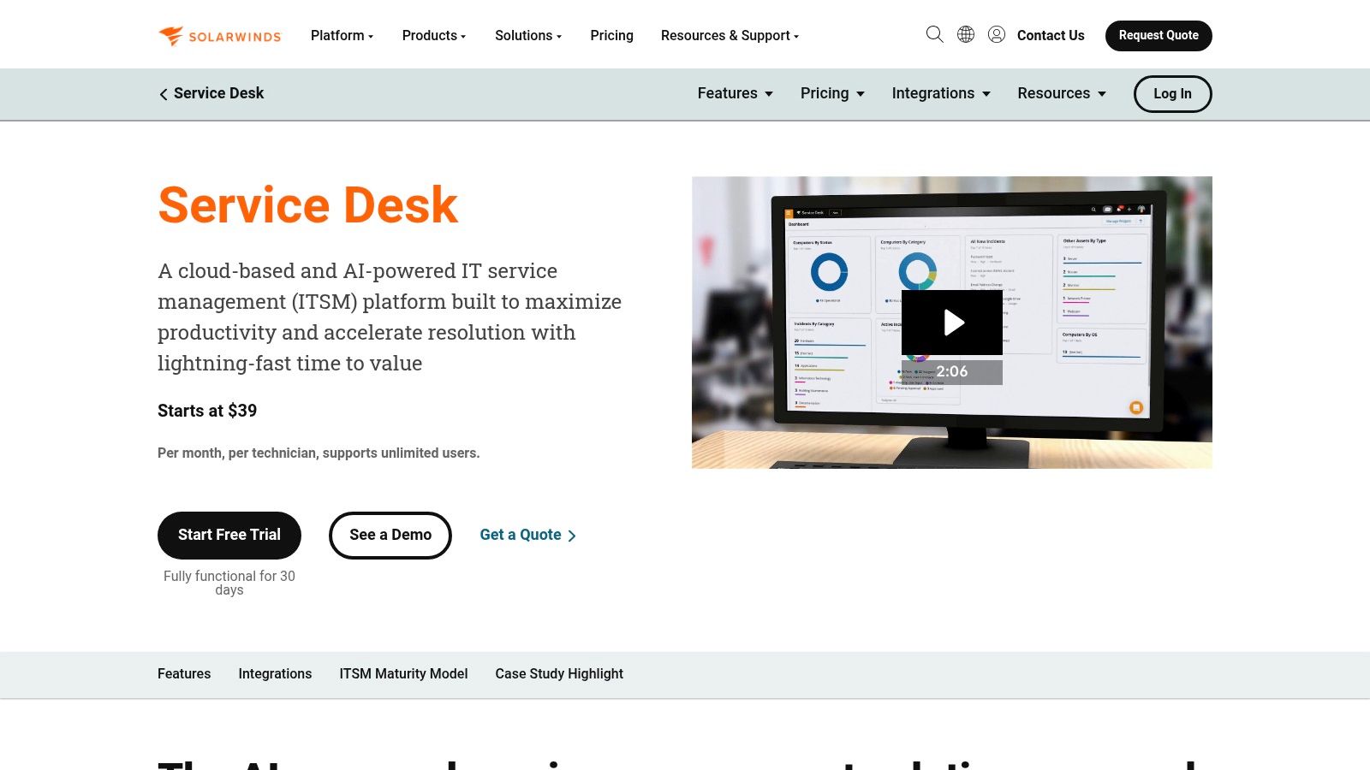Click the Request Quote button
Screen dimensions: 1370x770
pos(1159,36)
